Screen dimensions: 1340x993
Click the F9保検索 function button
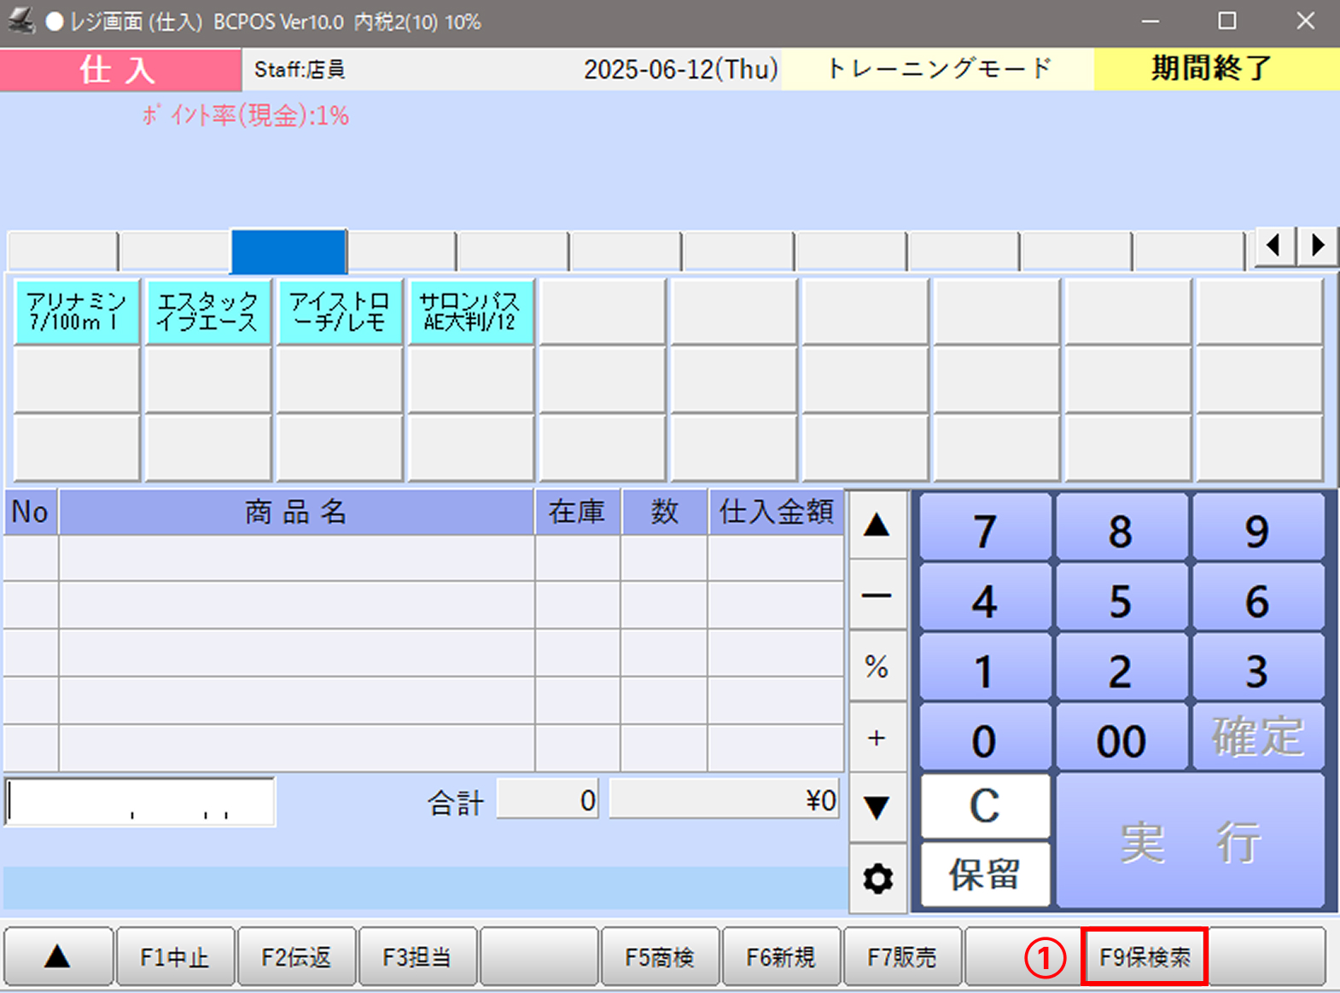coord(1145,957)
